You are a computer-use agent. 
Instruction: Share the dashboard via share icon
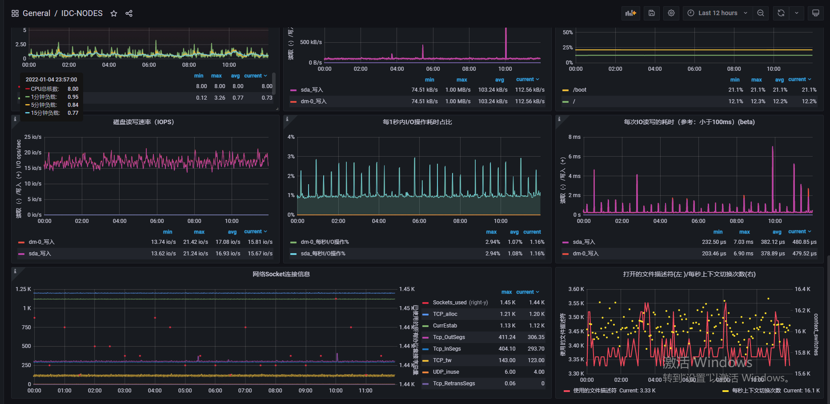129,13
